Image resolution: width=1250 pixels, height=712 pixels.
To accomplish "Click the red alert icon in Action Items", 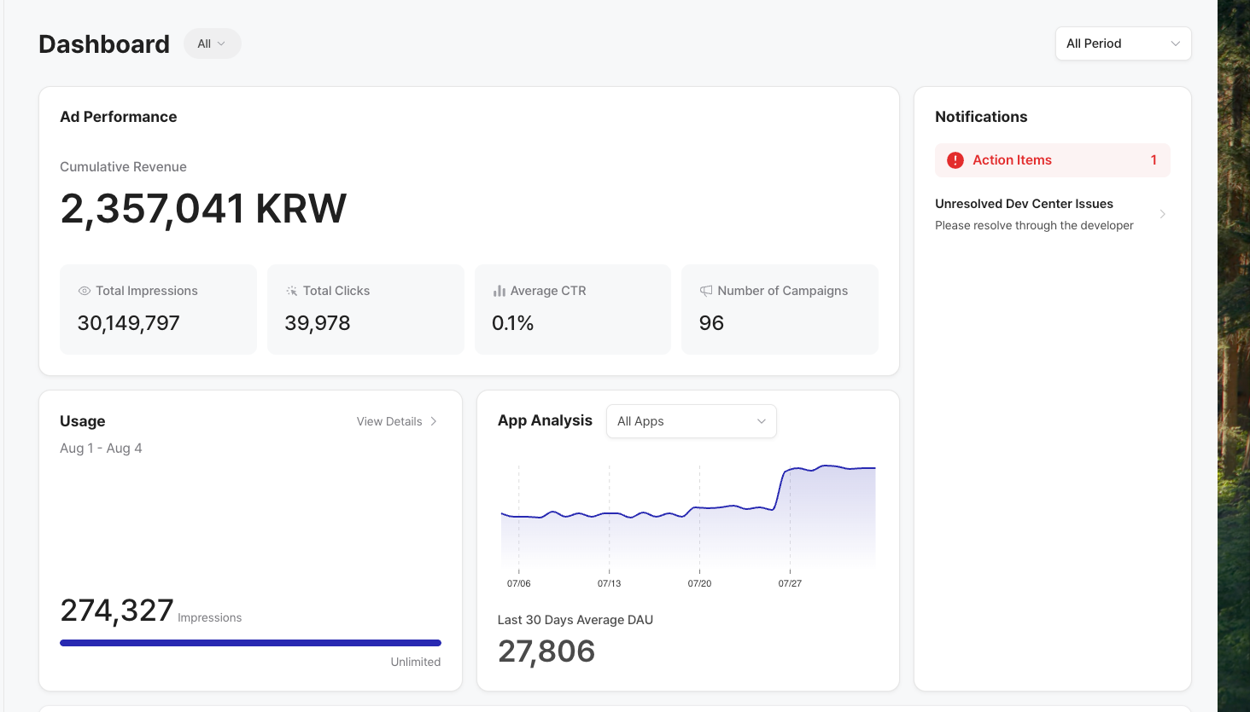I will pyautogui.click(x=955, y=160).
